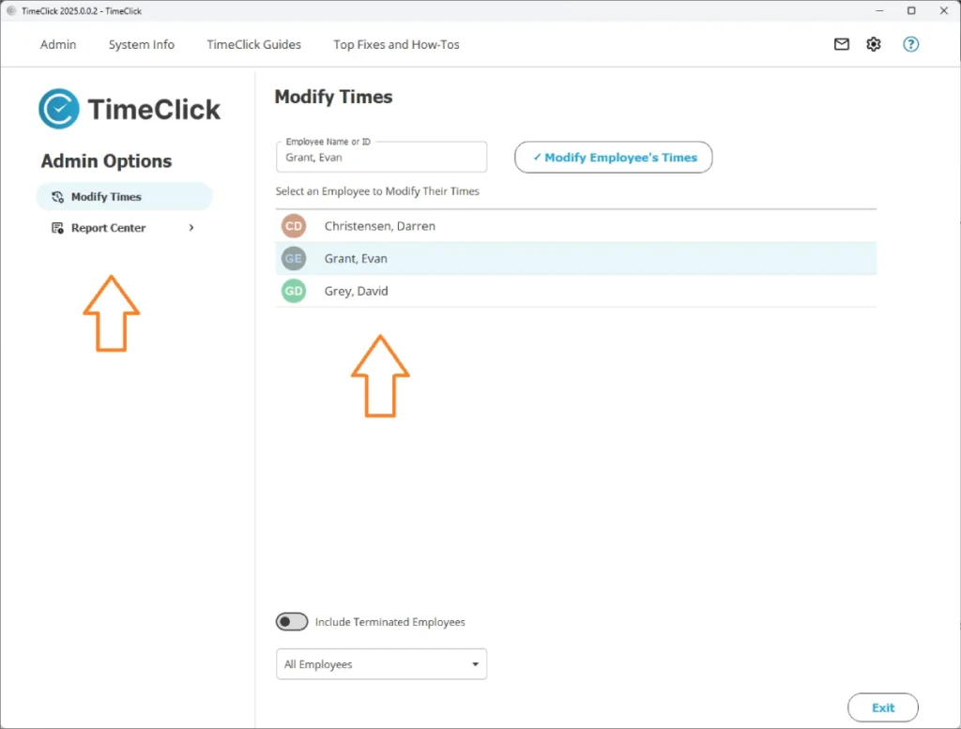
Task: Select Christensen, Darren from the list
Action: click(379, 225)
